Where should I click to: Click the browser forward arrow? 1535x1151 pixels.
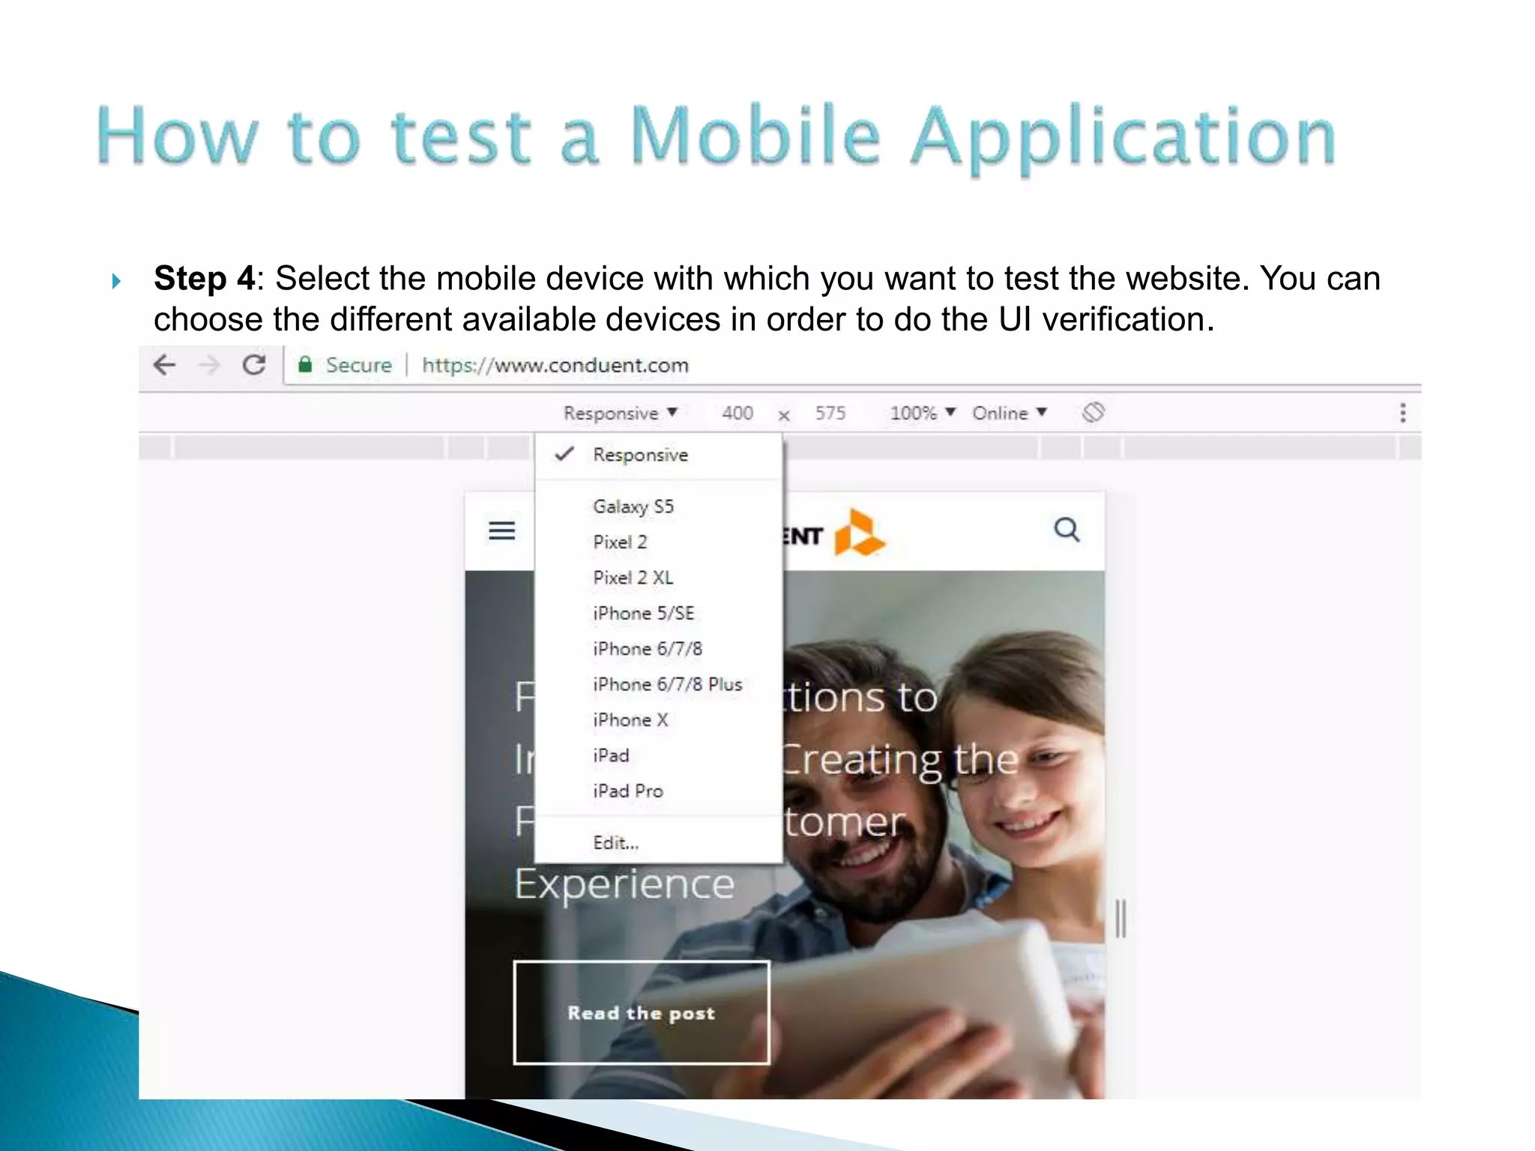[x=209, y=366]
